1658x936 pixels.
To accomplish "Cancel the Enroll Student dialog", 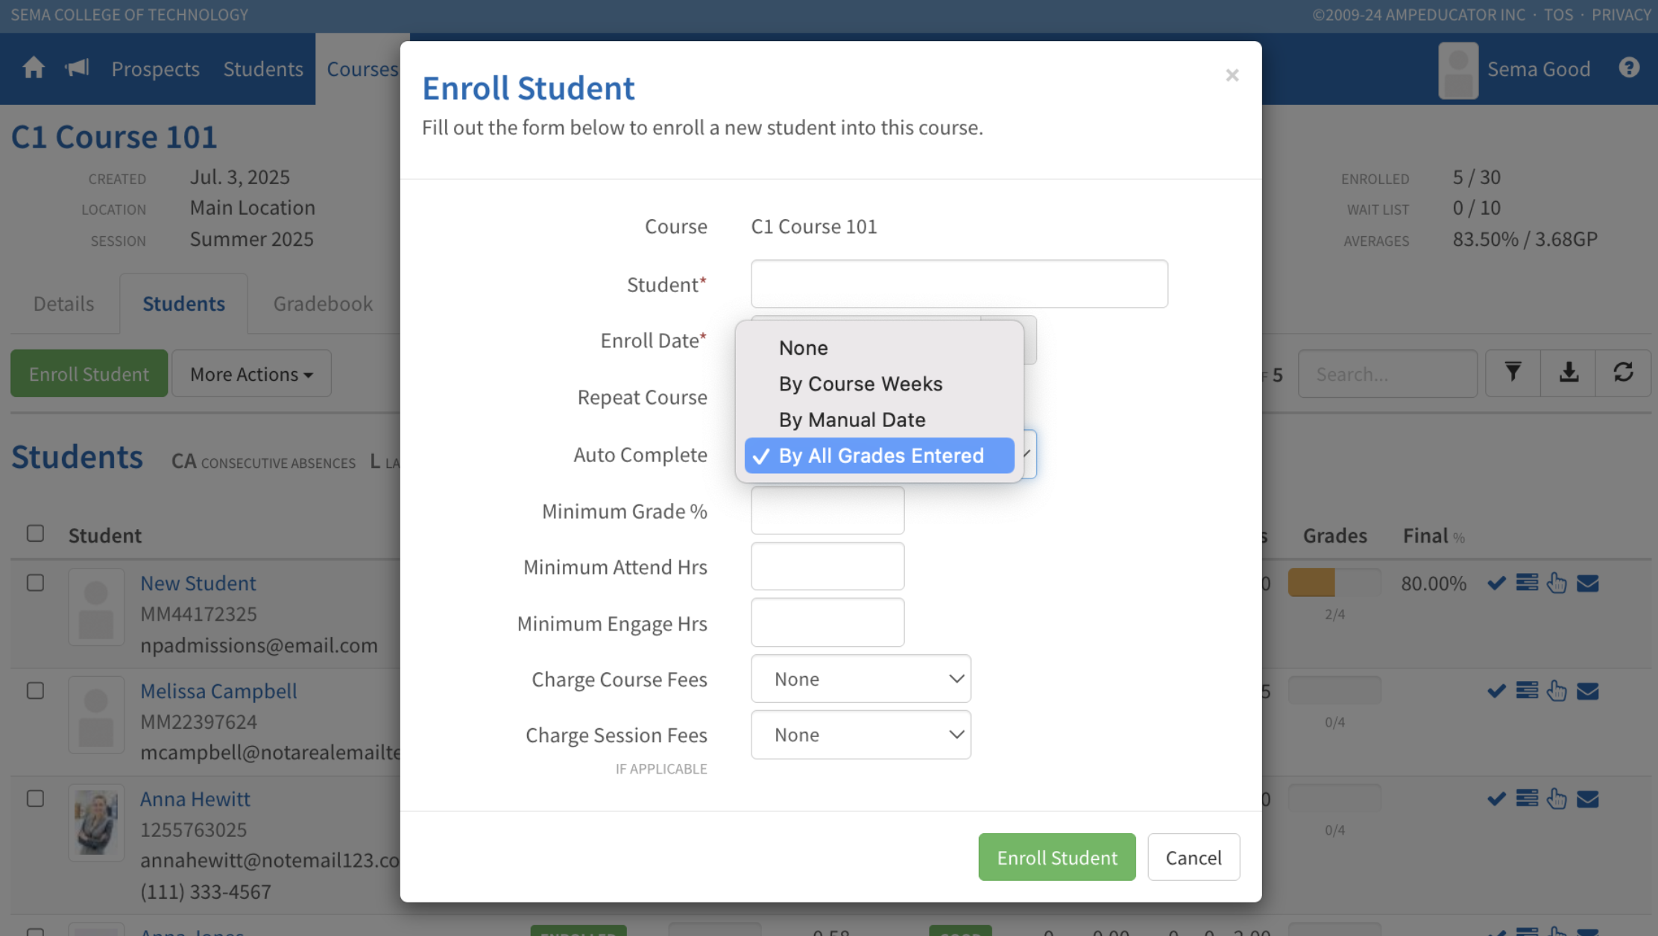I will click(1193, 858).
